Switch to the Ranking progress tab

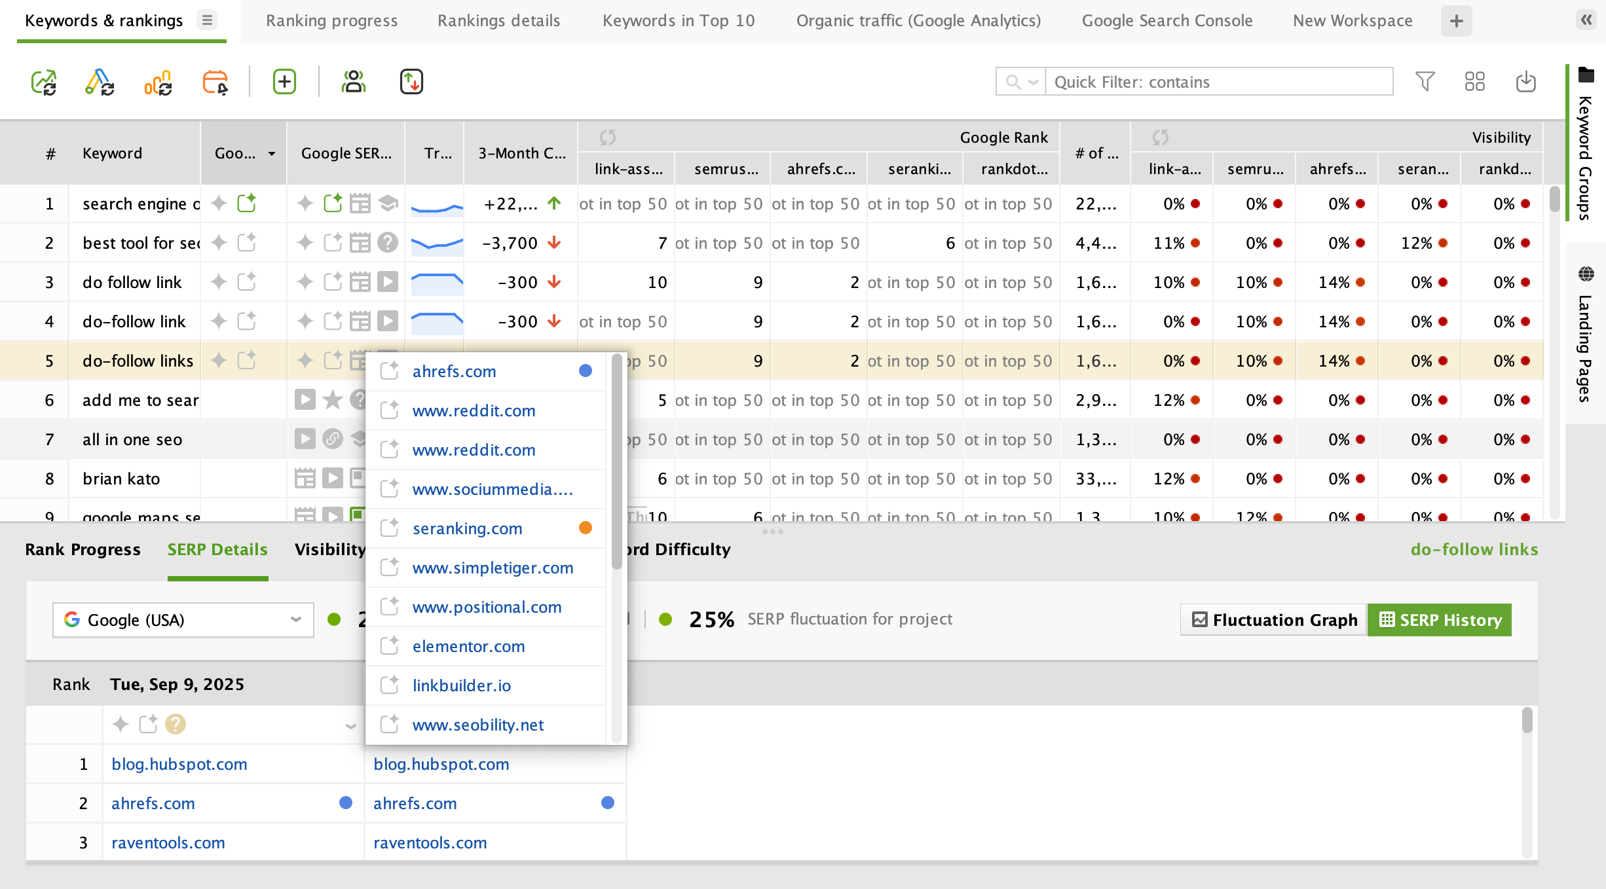[x=331, y=20]
